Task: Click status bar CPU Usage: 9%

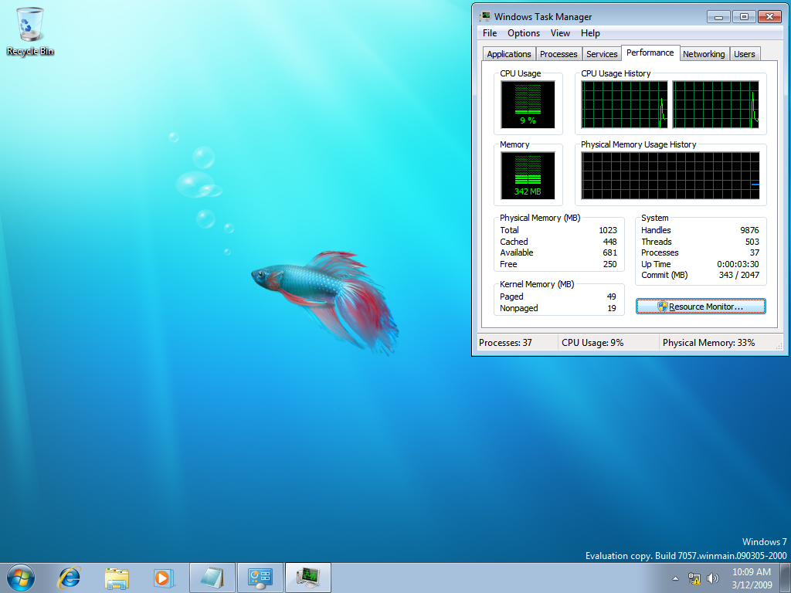Action: pos(592,343)
